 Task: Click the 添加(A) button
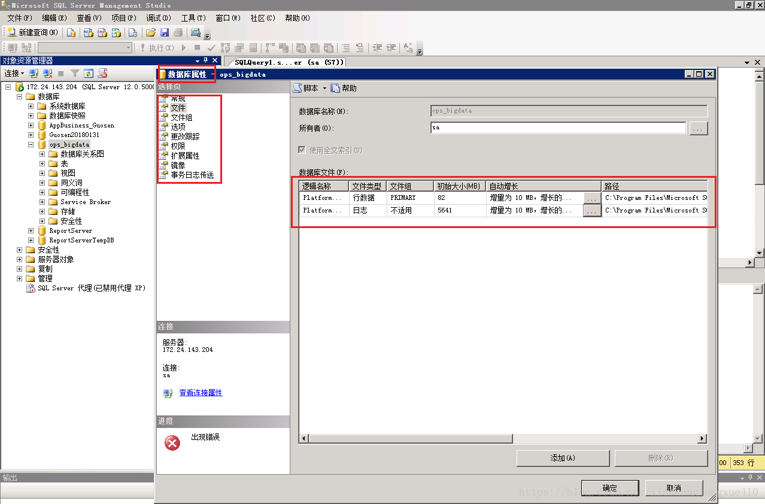563,458
